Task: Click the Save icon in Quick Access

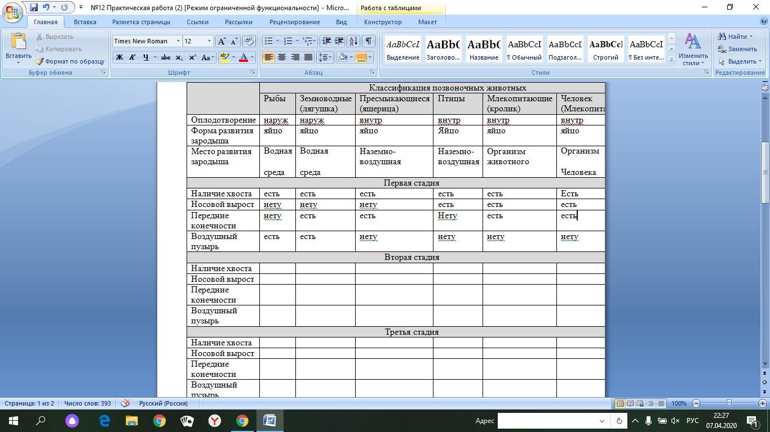Action: pos(34,7)
